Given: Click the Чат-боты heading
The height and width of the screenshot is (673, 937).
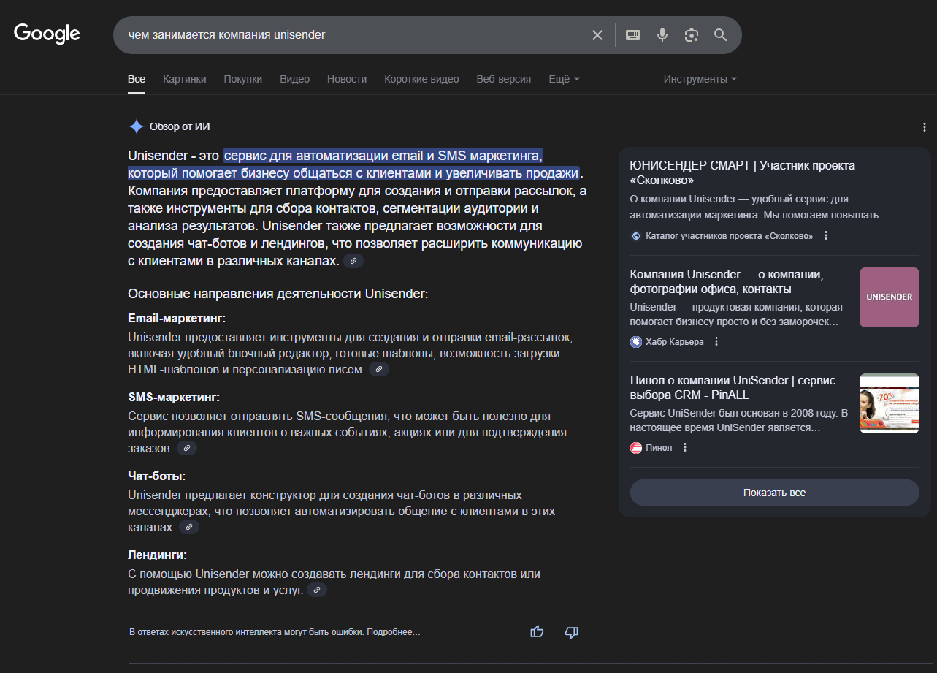Looking at the screenshot, I should coord(157,476).
